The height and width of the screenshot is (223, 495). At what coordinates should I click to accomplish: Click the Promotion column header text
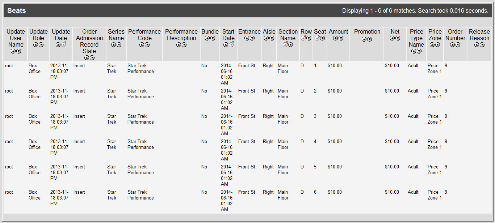[x=367, y=32]
